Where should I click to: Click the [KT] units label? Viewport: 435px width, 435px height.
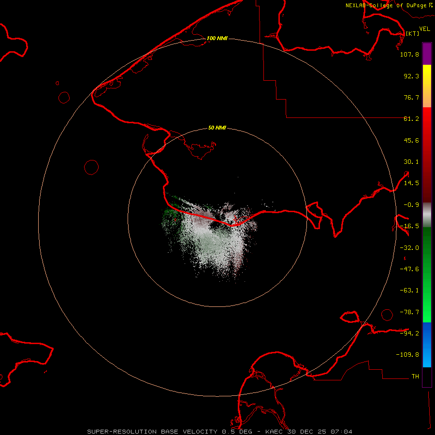[412, 33]
